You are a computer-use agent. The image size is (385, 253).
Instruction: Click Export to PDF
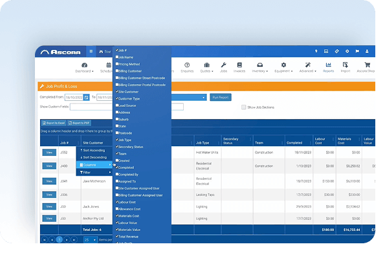80,123
